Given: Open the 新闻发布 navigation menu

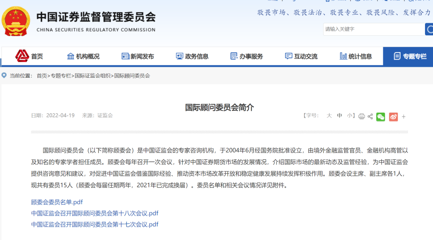Looking at the screenshot, I should [x=138, y=56].
